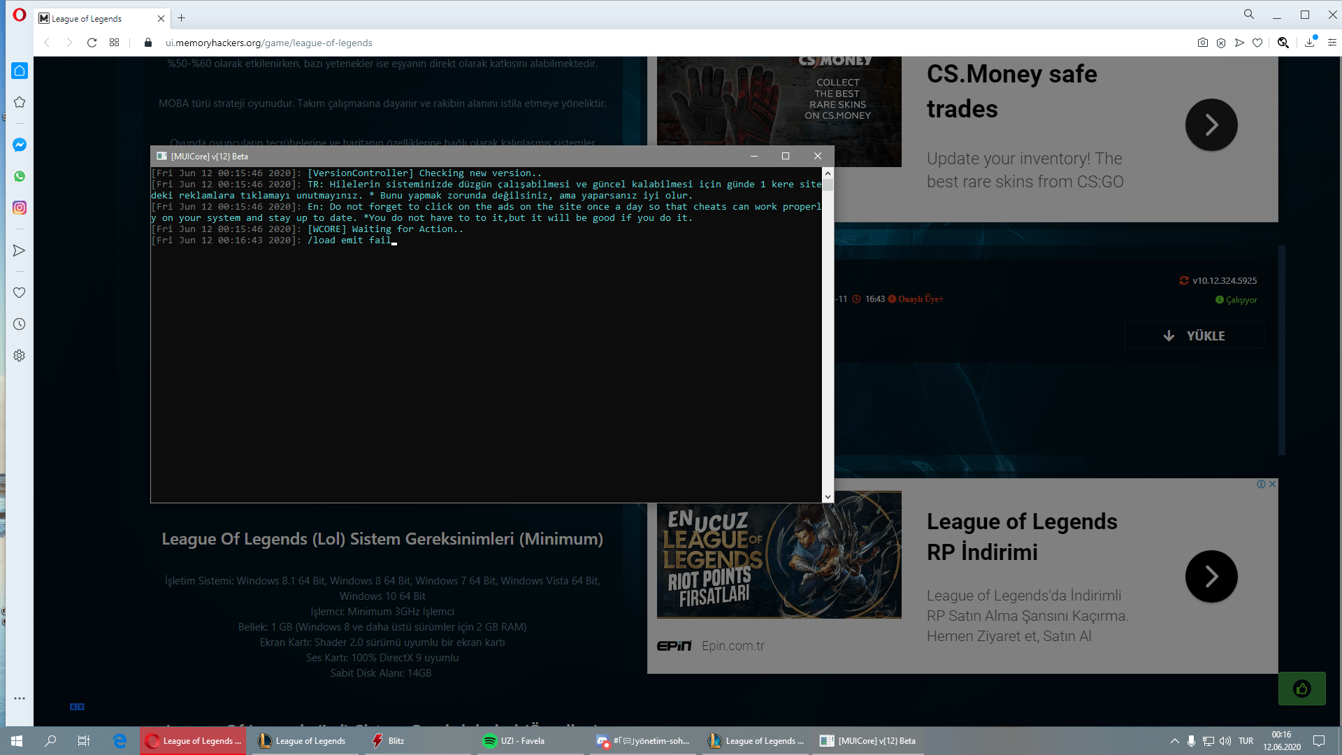
Task: Switch TUR keyboard input language
Action: (x=1246, y=741)
